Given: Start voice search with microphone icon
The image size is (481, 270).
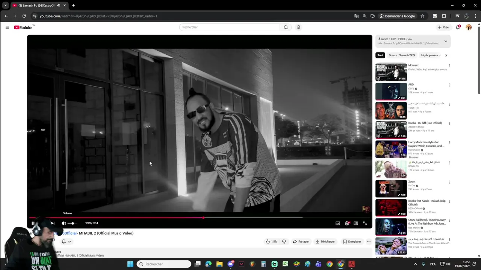Looking at the screenshot, I should 298,27.
